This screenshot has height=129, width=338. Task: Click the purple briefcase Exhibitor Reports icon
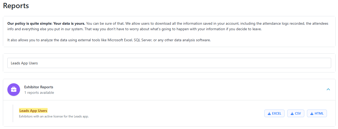14,90
